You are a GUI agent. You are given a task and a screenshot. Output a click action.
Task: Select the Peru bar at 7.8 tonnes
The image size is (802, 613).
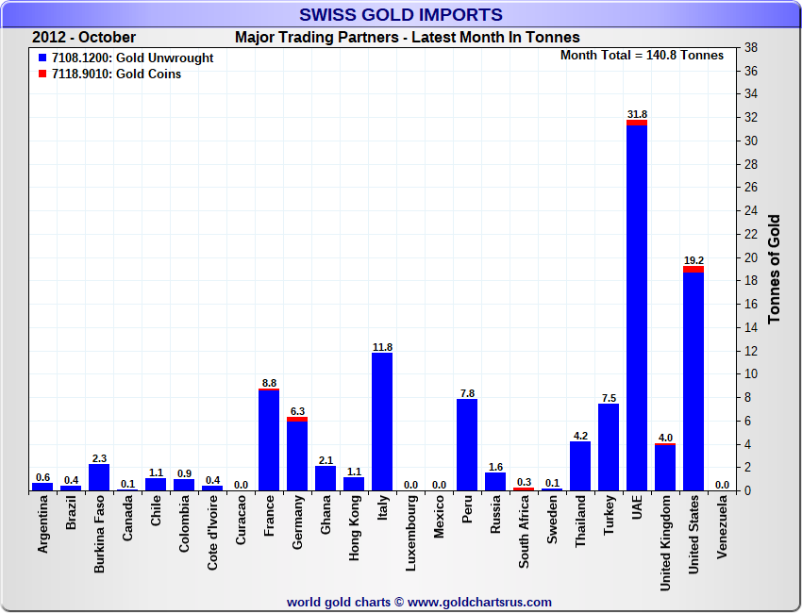[x=467, y=445]
